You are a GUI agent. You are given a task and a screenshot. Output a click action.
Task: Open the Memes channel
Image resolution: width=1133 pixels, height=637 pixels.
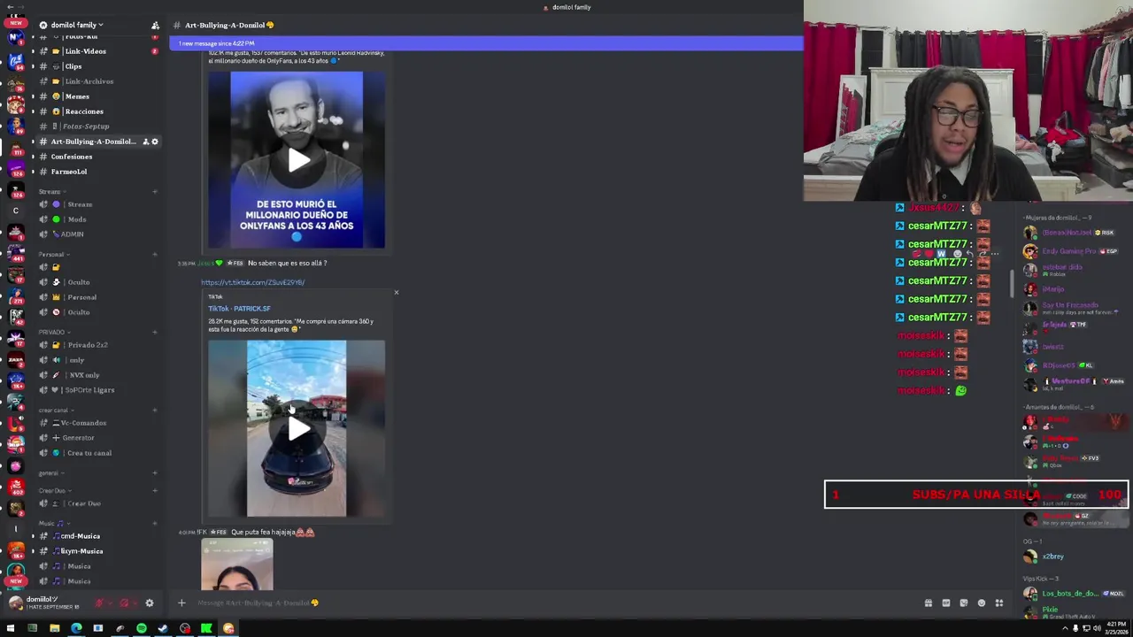pyautogui.click(x=97, y=96)
